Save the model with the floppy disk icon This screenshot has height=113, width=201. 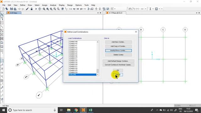(x=11, y=9)
